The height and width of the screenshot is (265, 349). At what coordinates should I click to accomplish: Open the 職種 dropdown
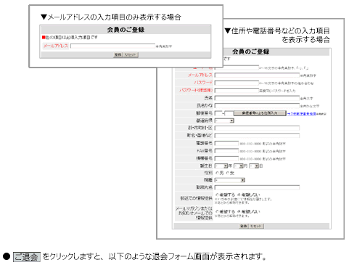tap(230, 180)
